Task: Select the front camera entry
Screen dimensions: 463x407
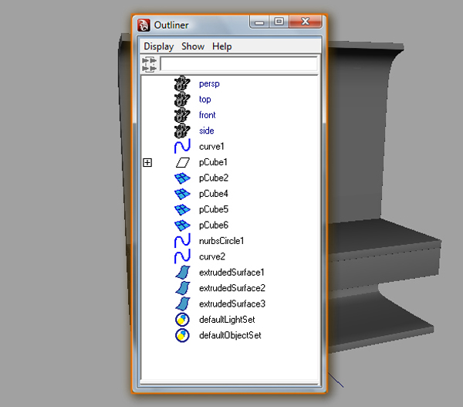Action: (208, 115)
